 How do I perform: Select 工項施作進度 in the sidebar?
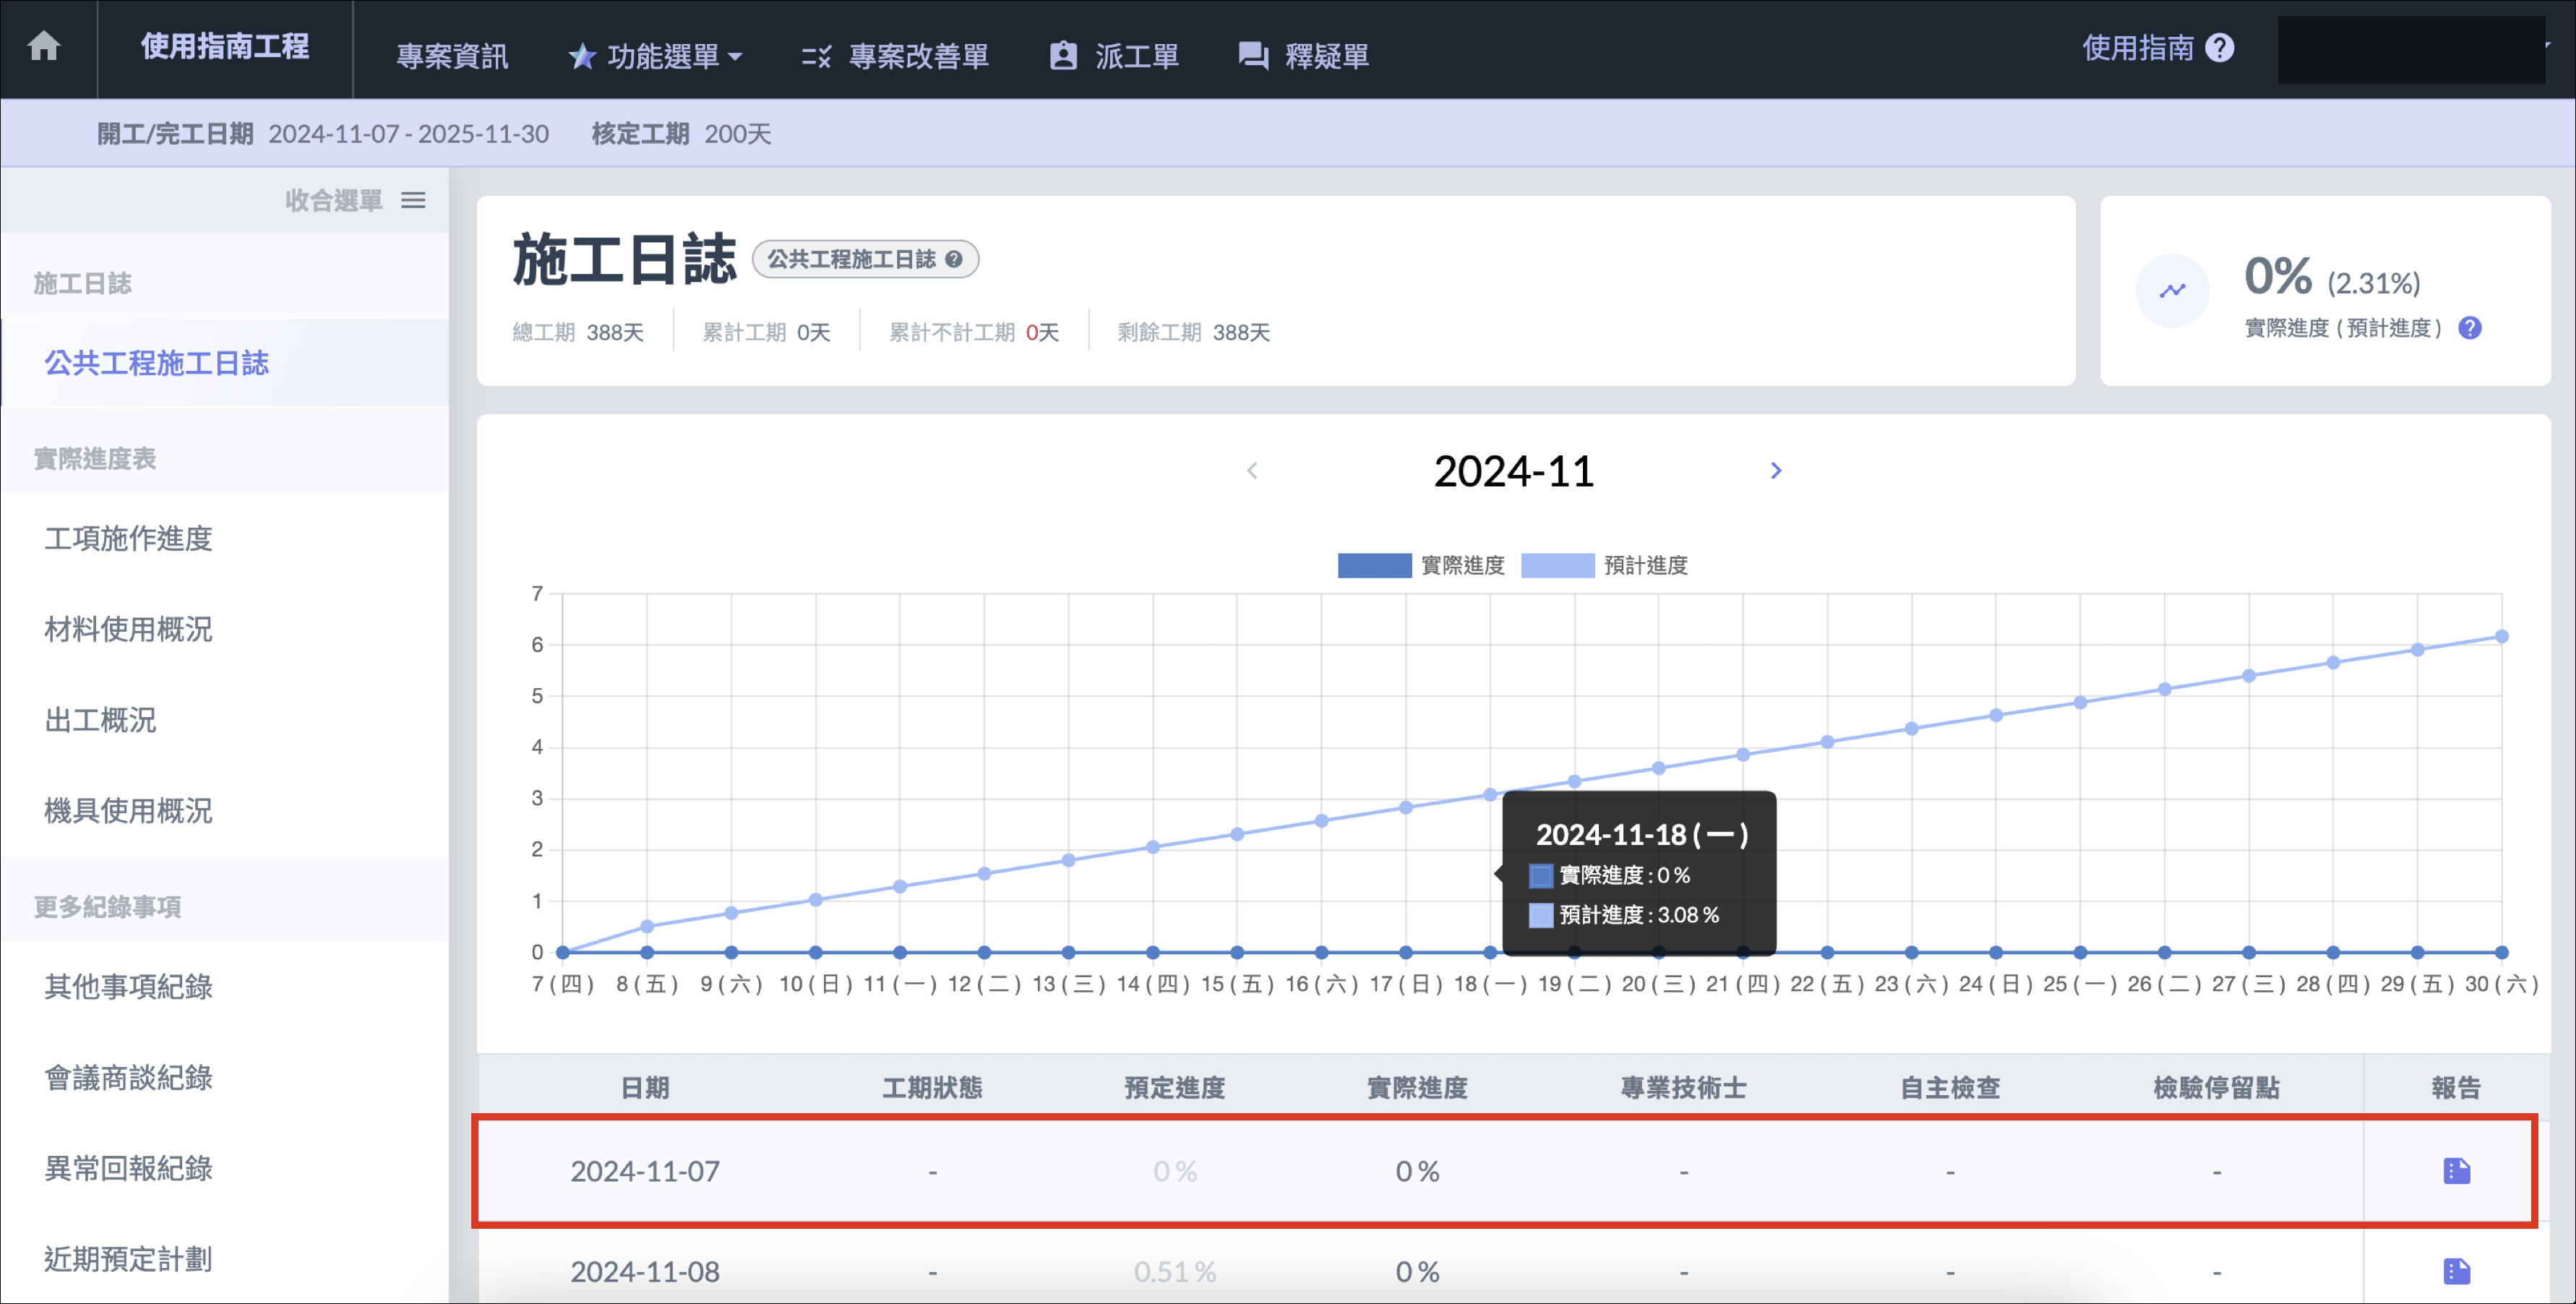pos(128,539)
